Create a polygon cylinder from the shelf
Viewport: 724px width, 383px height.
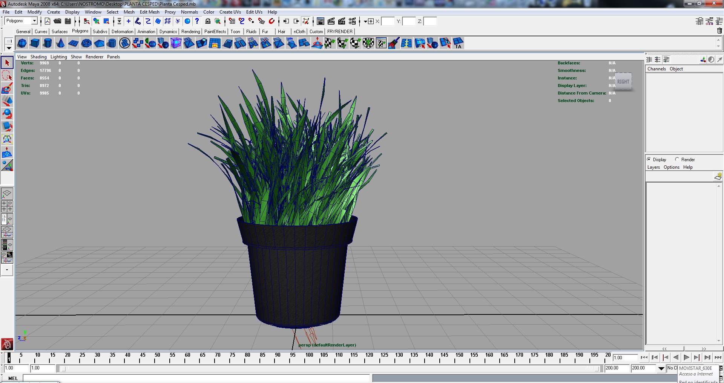[x=48, y=43]
